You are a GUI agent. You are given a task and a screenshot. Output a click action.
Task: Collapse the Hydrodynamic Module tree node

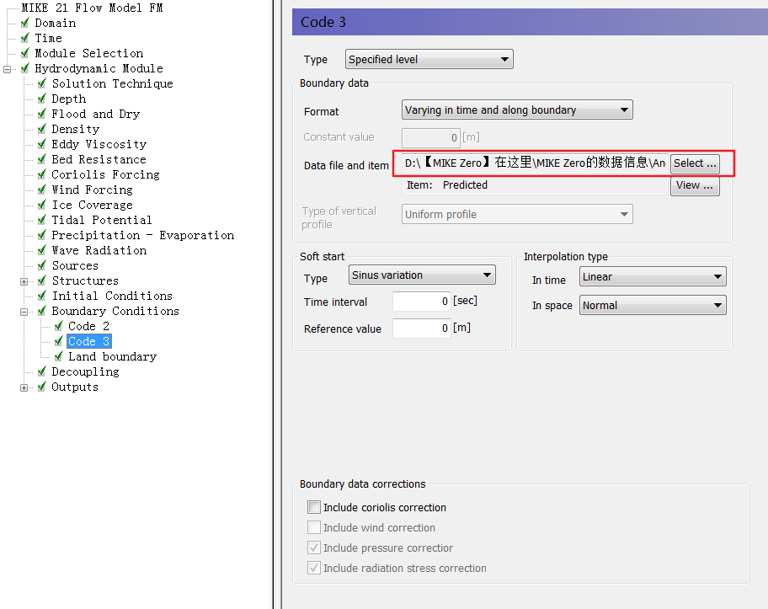tap(7, 69)
